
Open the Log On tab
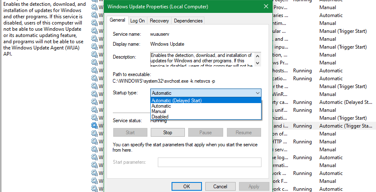[x=137, y=21]
